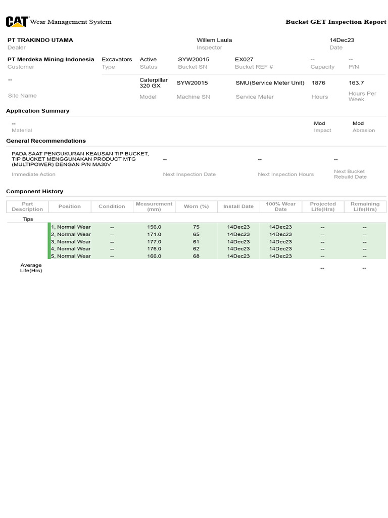Screen dimensions: 388x518
Task: Select the report date 14Dec23 above Date
Action: tap(342, 40)
